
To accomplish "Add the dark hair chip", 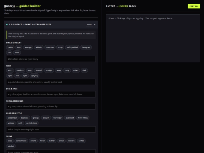I will 84,70.
